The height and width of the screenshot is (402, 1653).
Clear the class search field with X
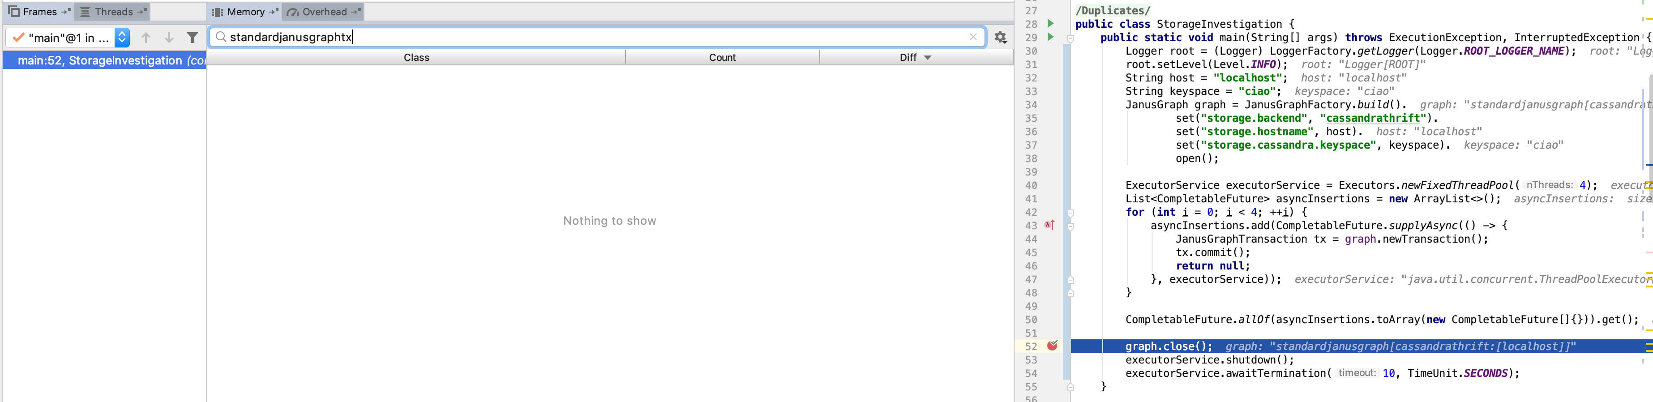973,37
